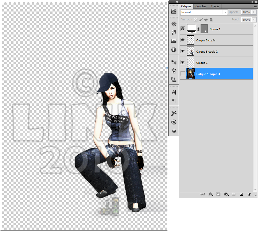Screen dimensions: 258x231
Task: Open the layer styles fx menu
Action: (x=210, y=195)
